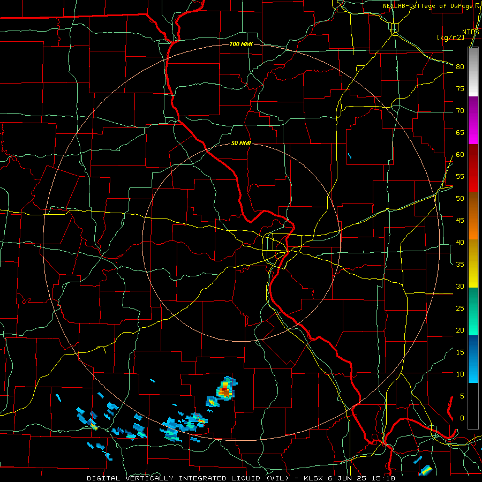Select the orange-brown segment of the VIL color bar
Viewport: 482px width, 482px height.
[473, 216]
